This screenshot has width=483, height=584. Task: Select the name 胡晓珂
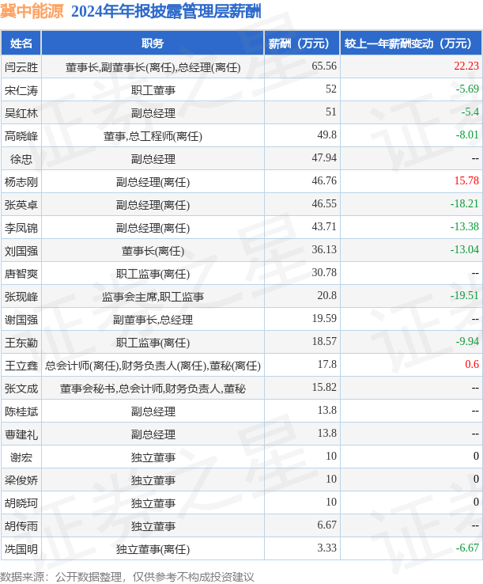point(21,503)
